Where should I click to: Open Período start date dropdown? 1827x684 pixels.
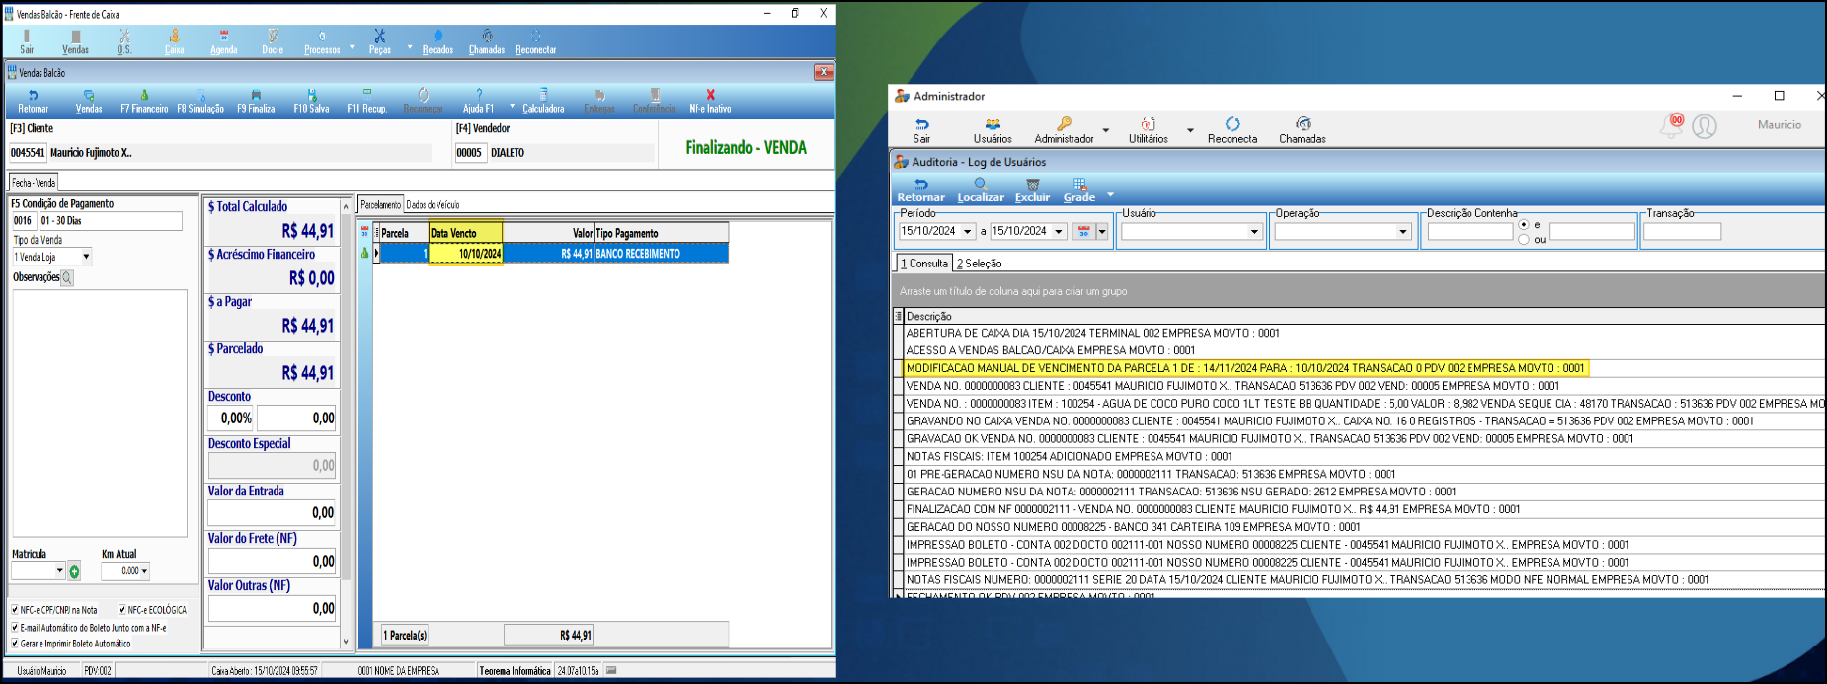[x=968, y=231]
